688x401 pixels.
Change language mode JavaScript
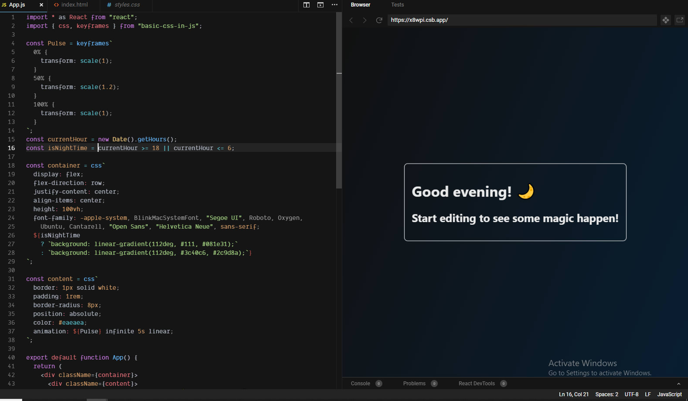pyautogui.click(x=669, y=394)
